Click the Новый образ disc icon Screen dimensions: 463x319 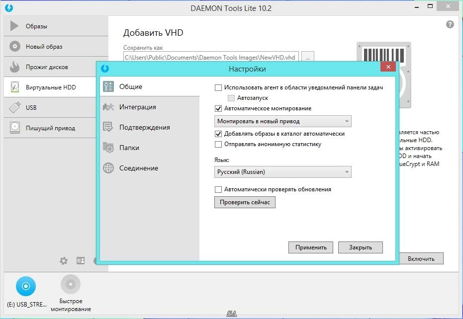(x=15, y=46)
